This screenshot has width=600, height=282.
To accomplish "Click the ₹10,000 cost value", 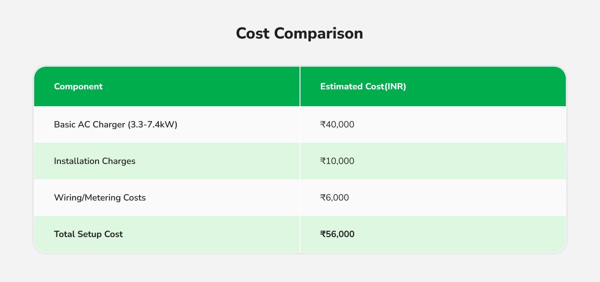I will click(337, 161).
